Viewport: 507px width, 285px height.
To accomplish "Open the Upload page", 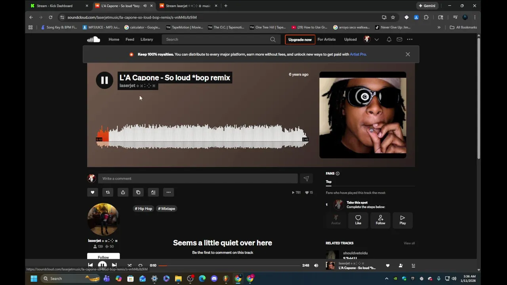I will click(x=350, y=39).
